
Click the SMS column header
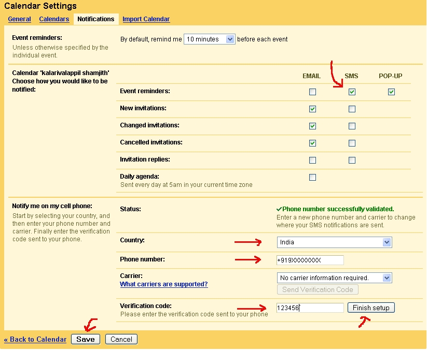pyautogui.click(x=351, y=76)
